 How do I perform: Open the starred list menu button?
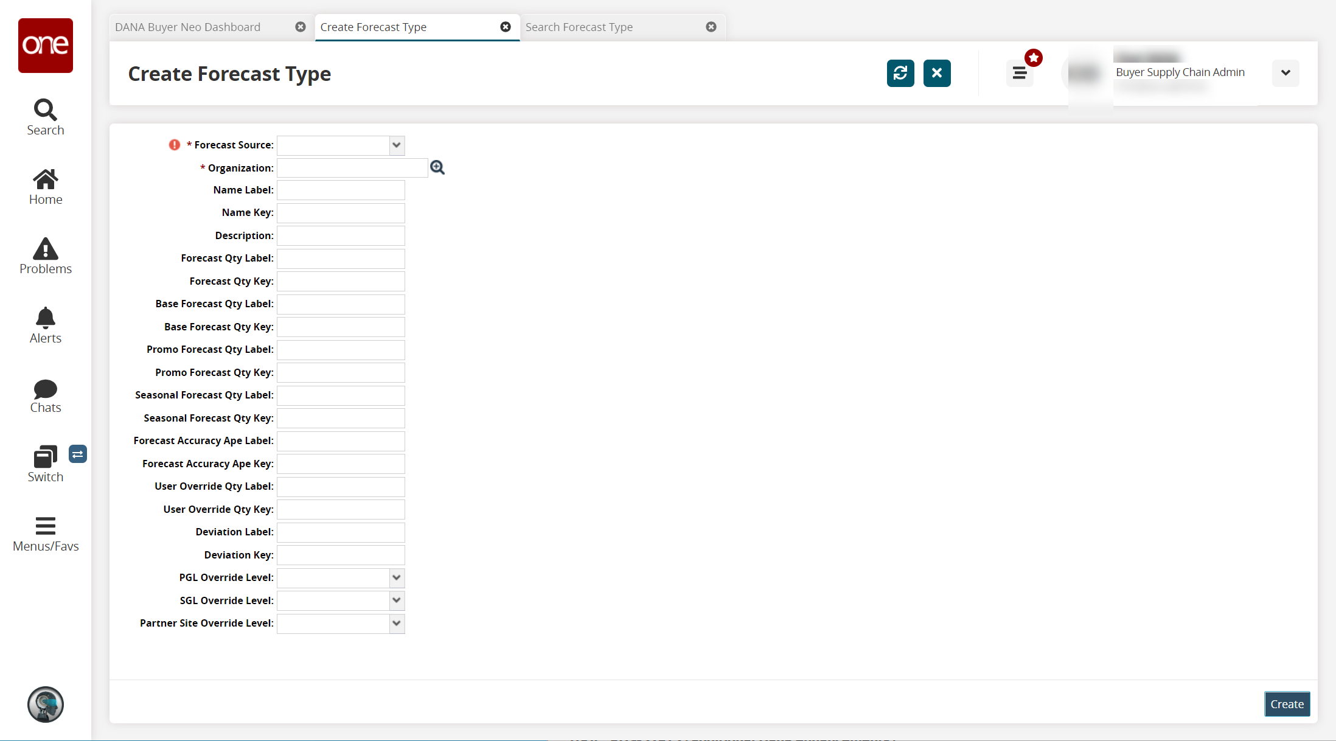coord(1020,74)
